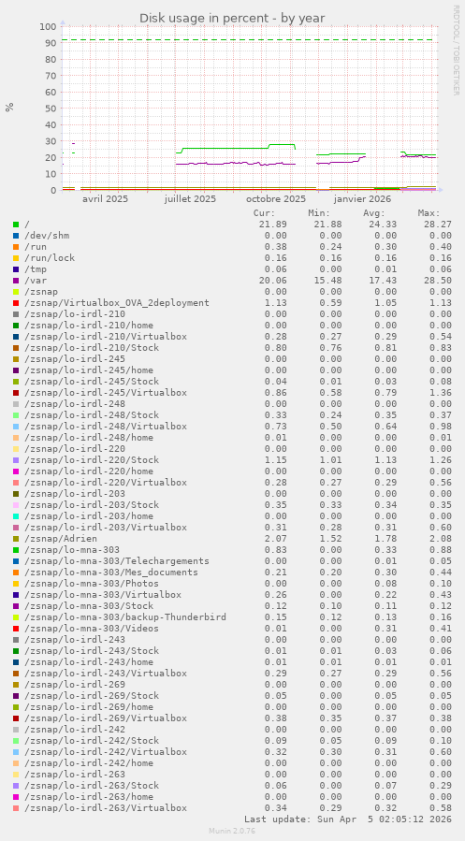Click the max value 28.27 for /
465x841 pixels.
[x=438, y=225]
